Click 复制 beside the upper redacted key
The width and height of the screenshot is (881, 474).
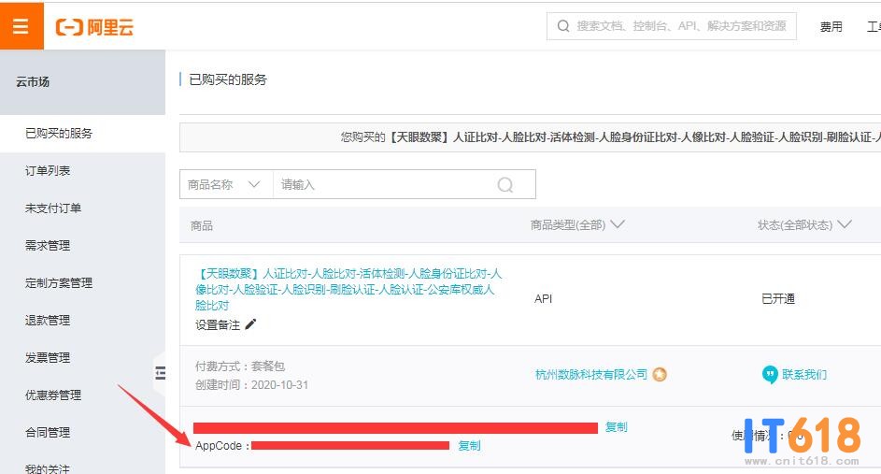(x=617, y=426)
